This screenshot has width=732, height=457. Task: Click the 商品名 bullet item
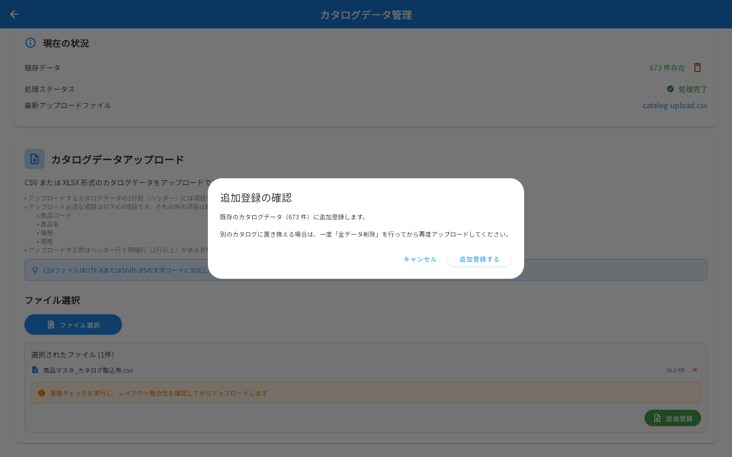click(x=50, y=224)
